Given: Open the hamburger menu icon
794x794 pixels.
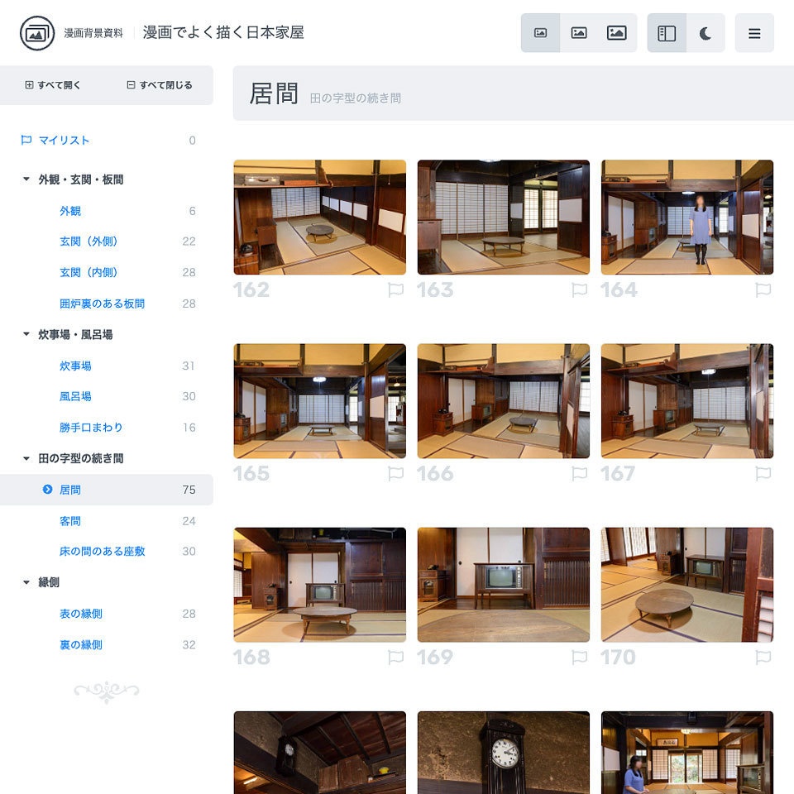Looking at the screenshot, I should (754, 33).
